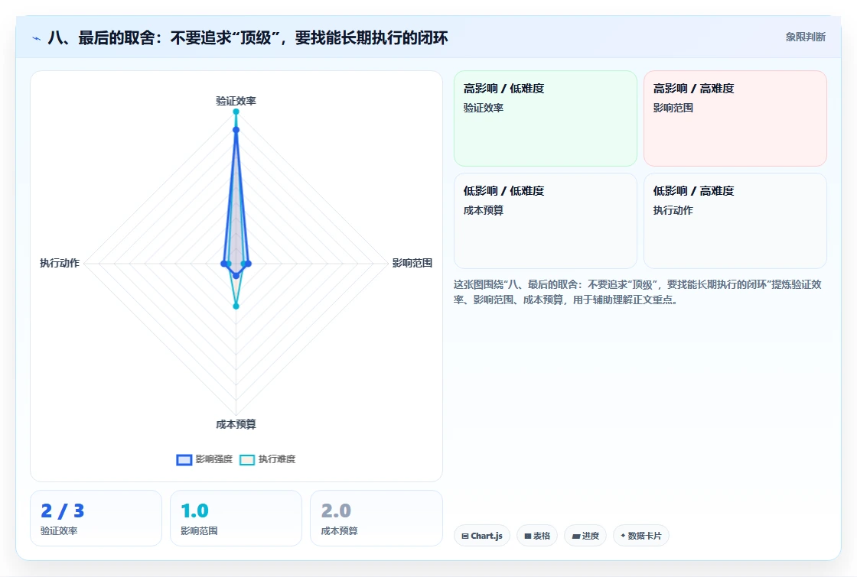Open the 高影响 / 低难度 quadrant card

click(546, 118)
